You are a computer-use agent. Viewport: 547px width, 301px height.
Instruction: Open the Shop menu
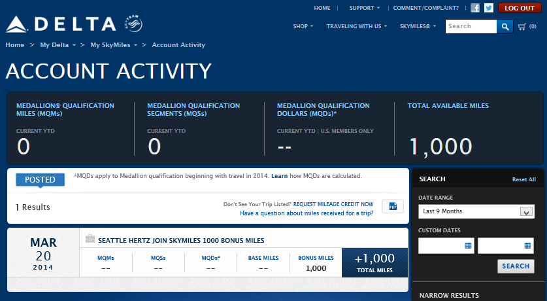[x=303, y=27]
